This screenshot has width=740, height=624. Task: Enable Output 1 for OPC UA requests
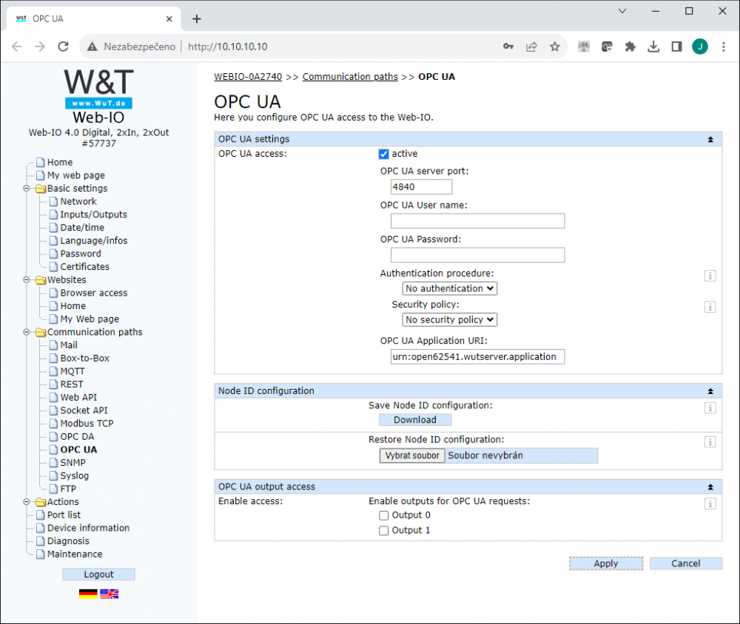(x=383, y=531)
